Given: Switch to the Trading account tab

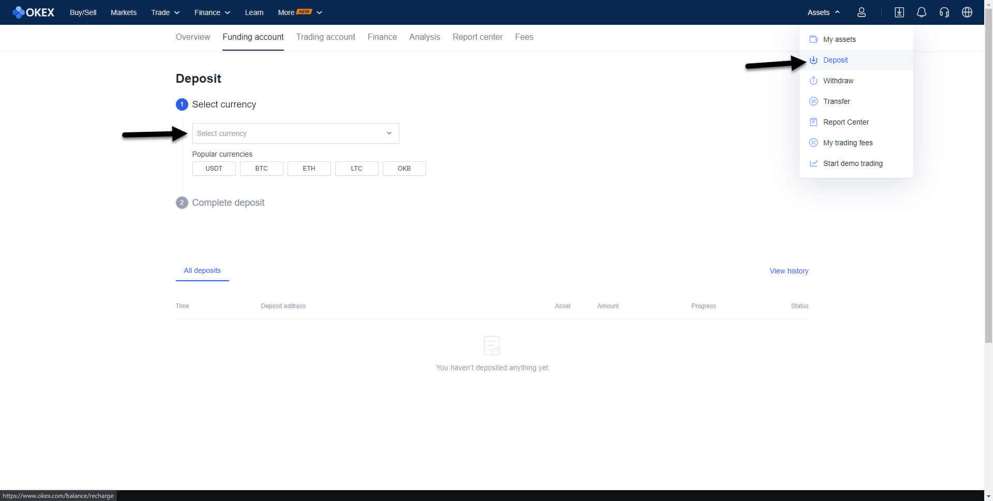Looking at the screenshot, I should [325, 37].
